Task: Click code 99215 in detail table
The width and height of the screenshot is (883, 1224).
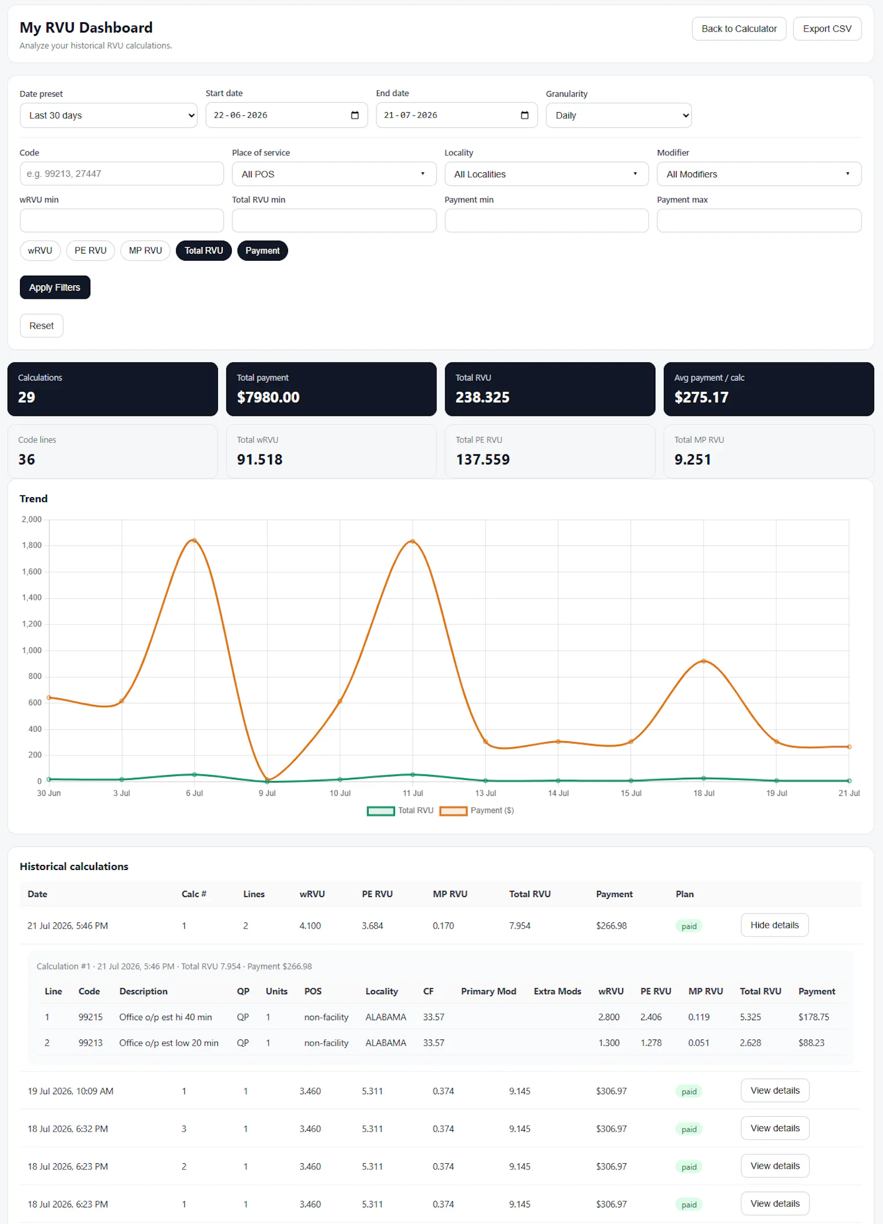Action: pos(91,1017)
